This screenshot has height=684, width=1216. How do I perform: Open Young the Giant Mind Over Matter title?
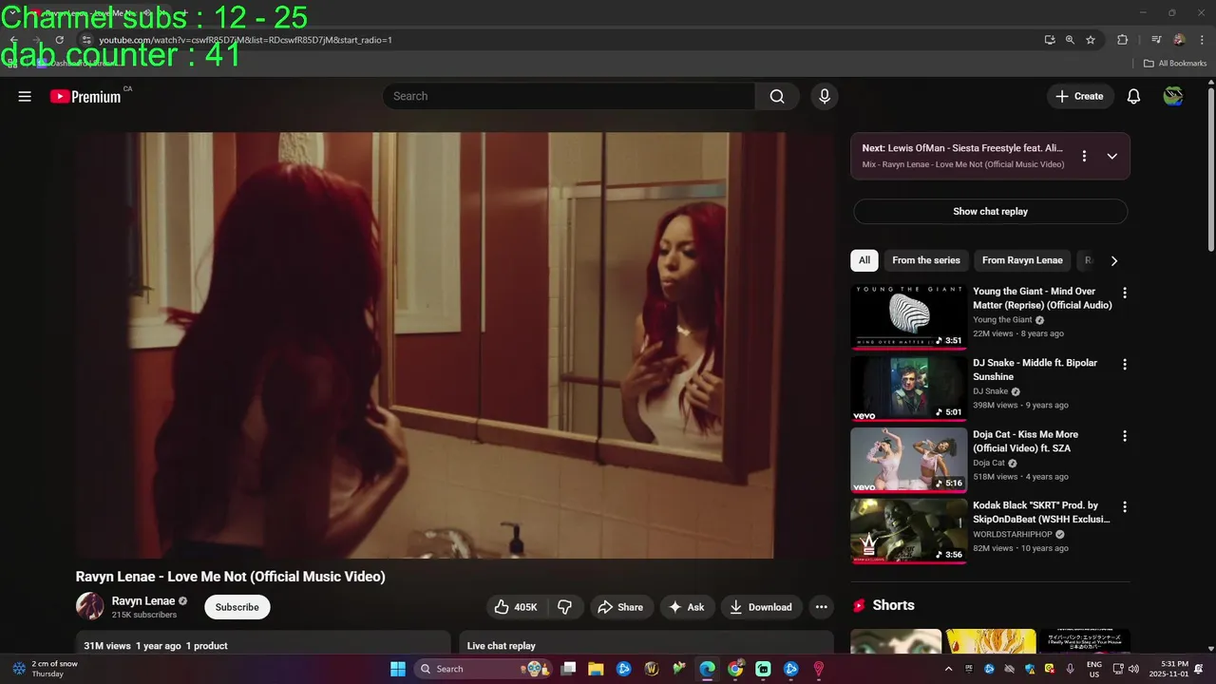pos(1042,298)
